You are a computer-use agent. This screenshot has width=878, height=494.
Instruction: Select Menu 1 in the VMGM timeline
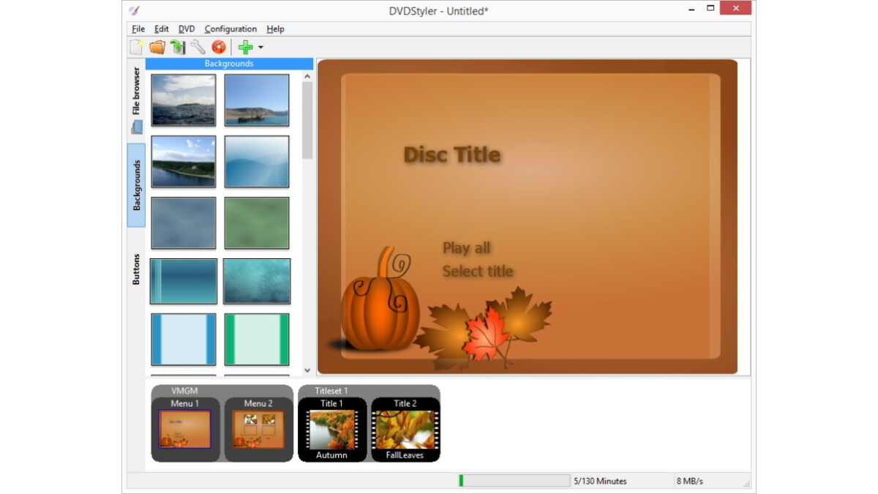pos(185,429)
